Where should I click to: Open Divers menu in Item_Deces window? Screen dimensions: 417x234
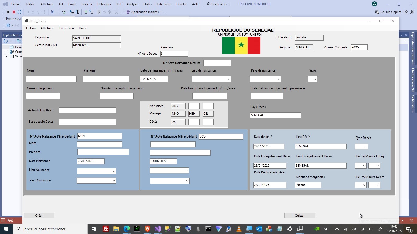click(83, 28)
